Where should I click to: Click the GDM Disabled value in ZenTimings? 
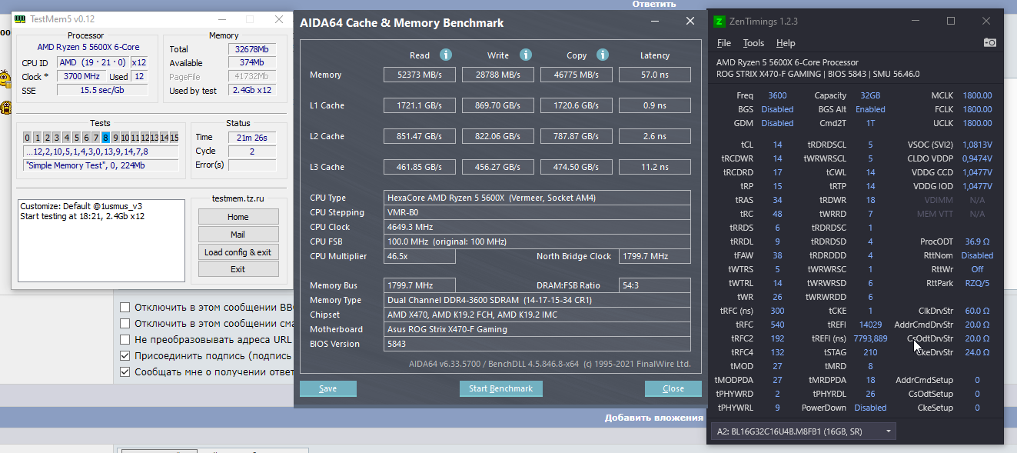[777, 123]
